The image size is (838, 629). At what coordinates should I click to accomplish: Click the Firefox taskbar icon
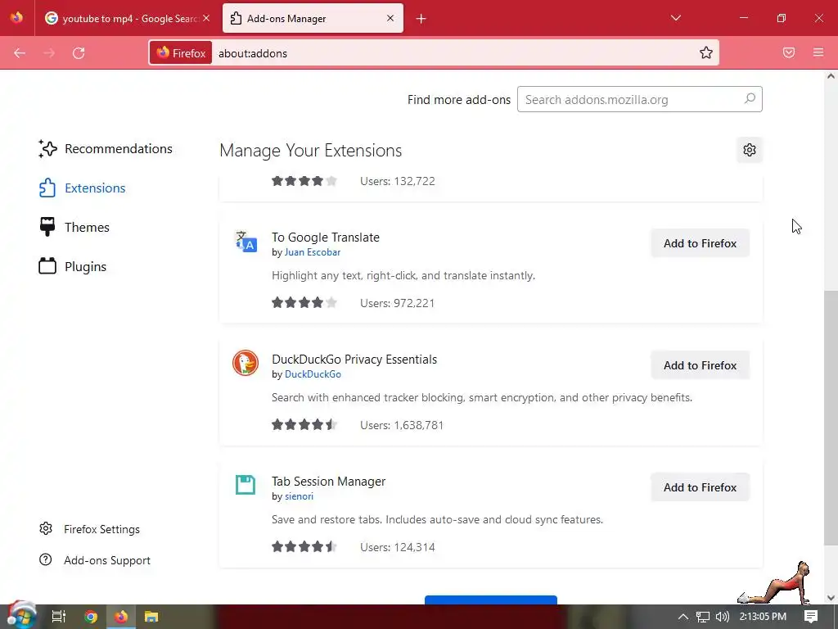coord(121,617)
